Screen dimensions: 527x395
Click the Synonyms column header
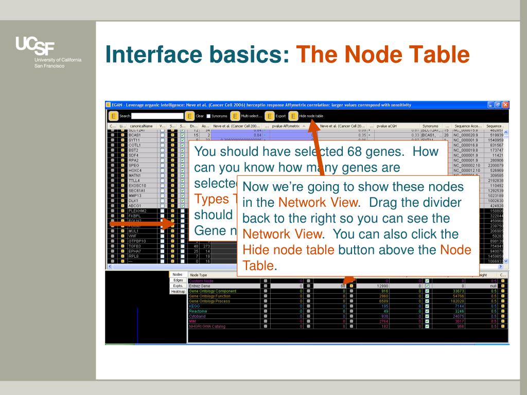coord(431,126)
